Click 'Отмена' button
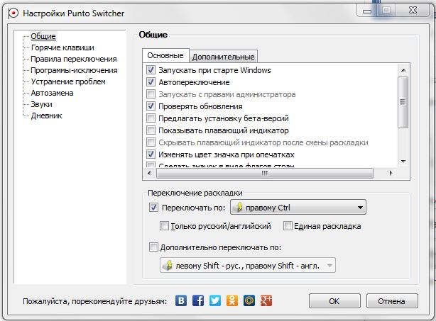 pyautogui.click(x=392, y=301)
